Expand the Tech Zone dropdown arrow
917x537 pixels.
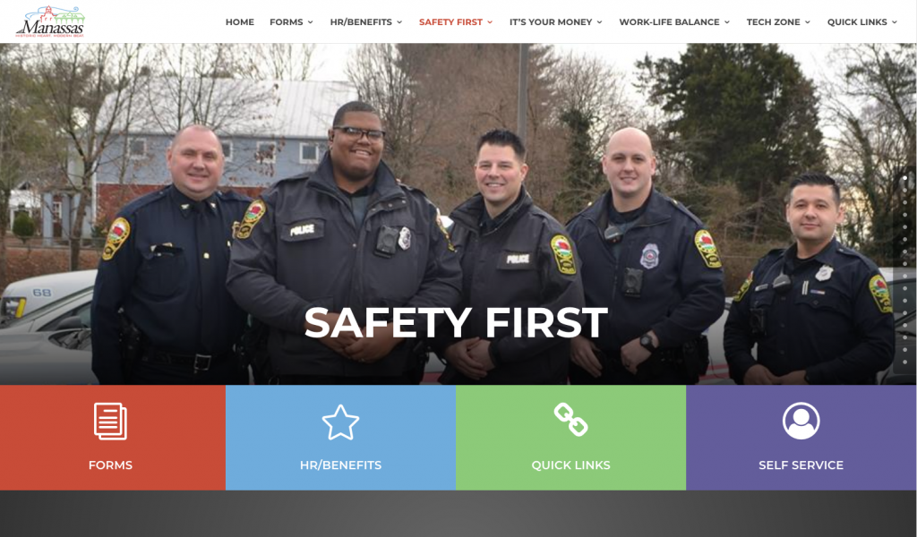click(x=808, y=22)
